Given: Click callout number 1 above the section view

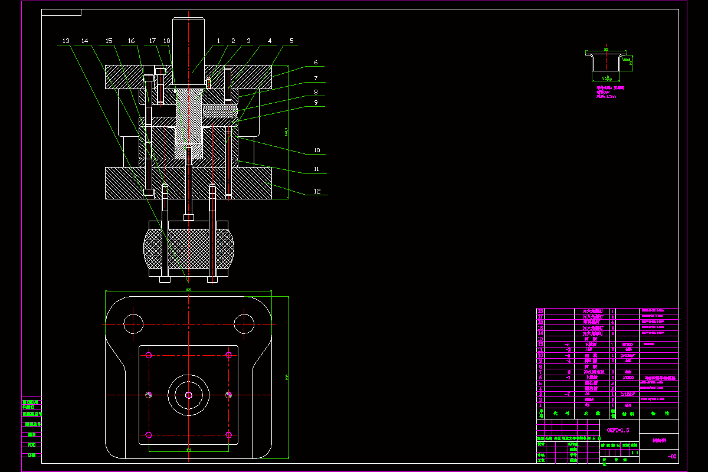Looking at the screenshot, I should pos(218,41).
